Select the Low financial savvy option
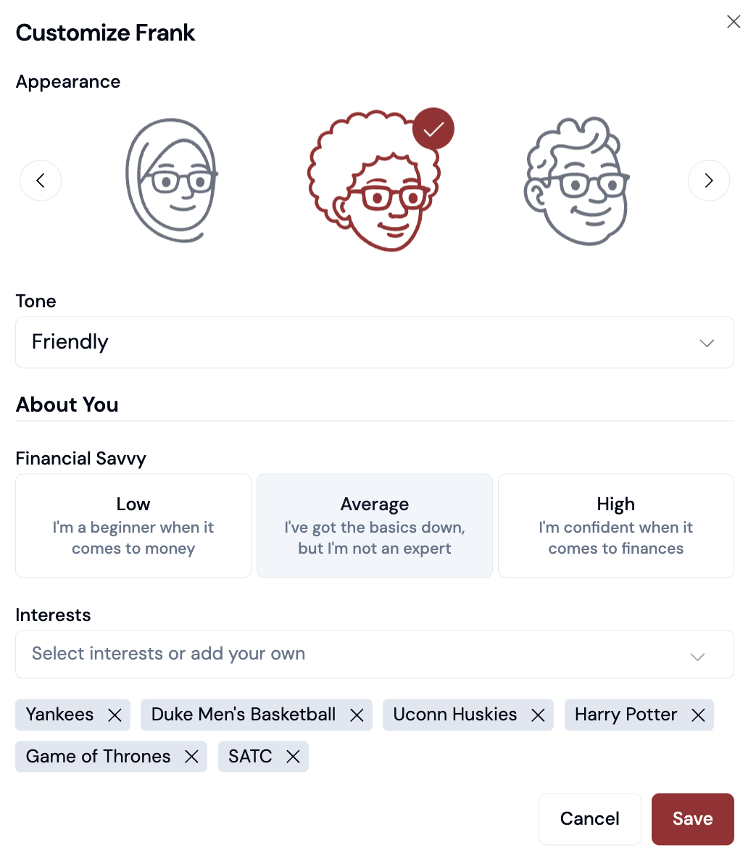 (133, 525)
